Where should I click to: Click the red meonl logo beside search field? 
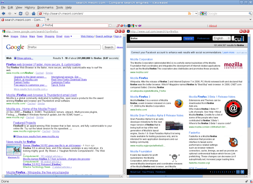38,26
